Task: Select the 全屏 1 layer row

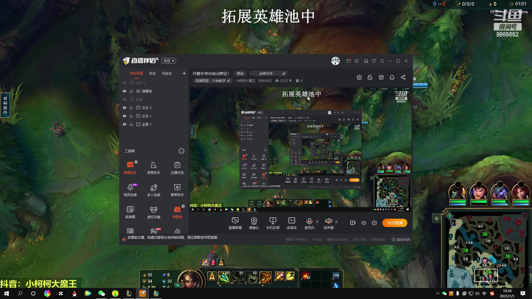Action: [x=154, y=124]
